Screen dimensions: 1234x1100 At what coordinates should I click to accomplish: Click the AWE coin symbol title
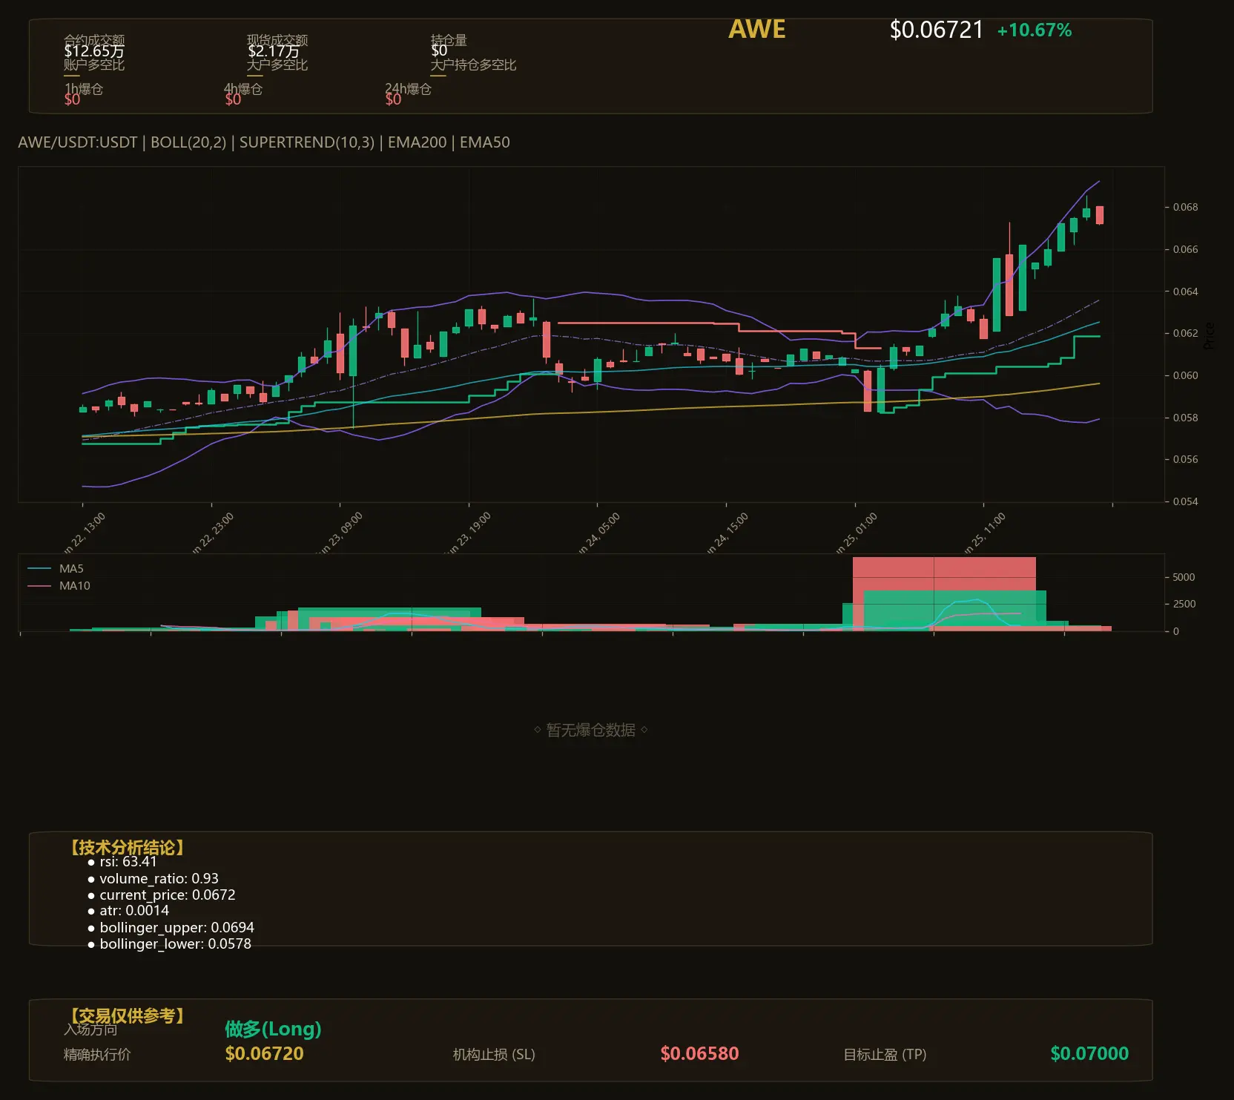click(756, 29)
